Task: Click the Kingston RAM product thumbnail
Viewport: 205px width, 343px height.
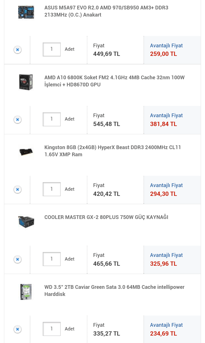Action: (x=26, y=152)
